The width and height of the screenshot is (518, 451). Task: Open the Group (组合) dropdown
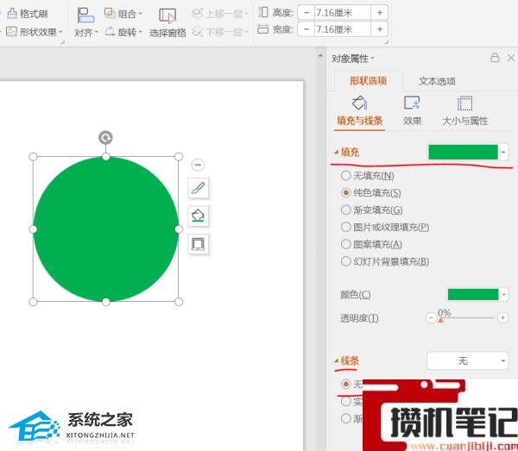click(x=123, y=14)
